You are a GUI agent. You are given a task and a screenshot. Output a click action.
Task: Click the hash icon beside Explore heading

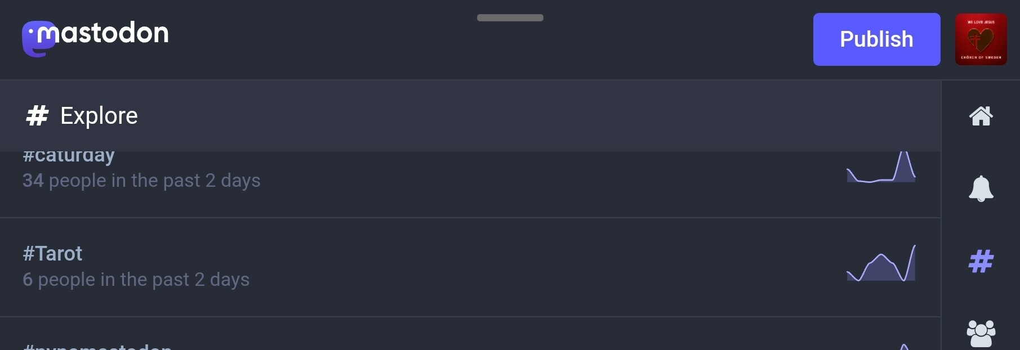pyautogui.click(x=37, y=116)
